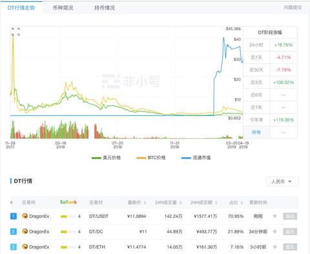Click the gray button in the DT/USDT row
This screenshot has width=310, height=254.
290,216
